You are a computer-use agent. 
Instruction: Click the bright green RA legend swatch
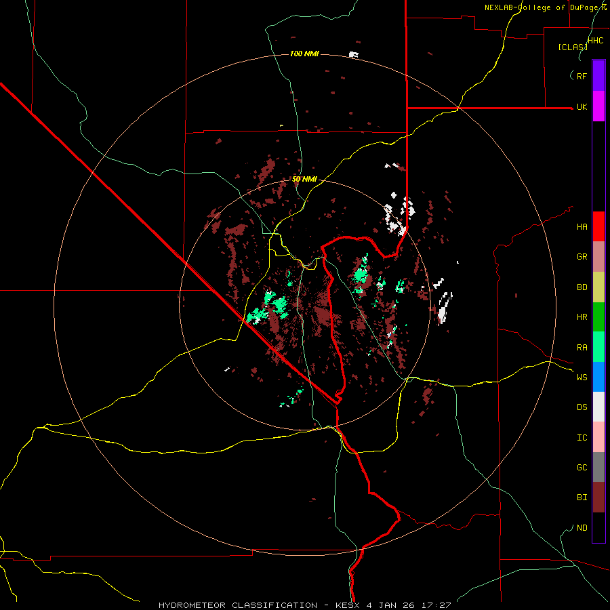(x=598, y=347)
